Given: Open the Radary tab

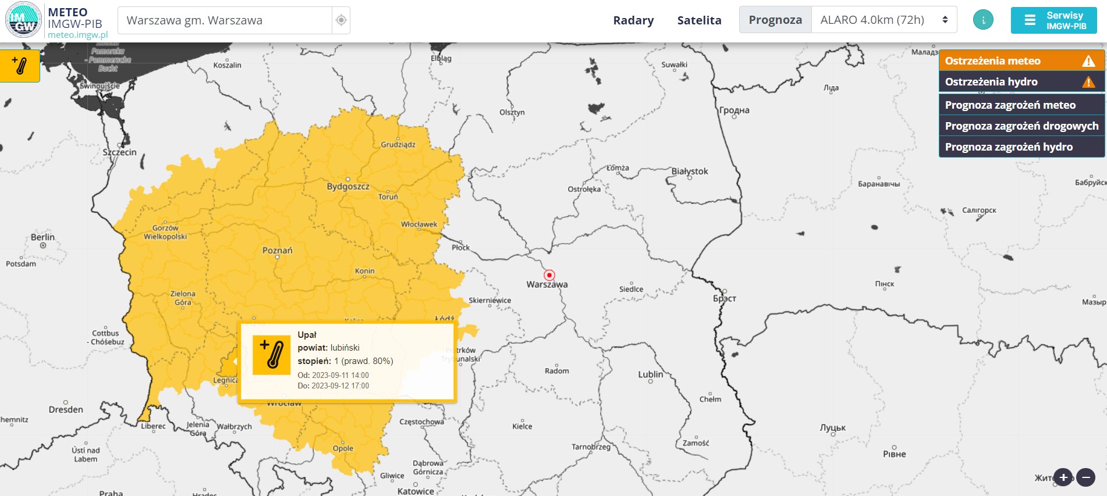Looking at the screenshot, I should (x=633, y=20).
